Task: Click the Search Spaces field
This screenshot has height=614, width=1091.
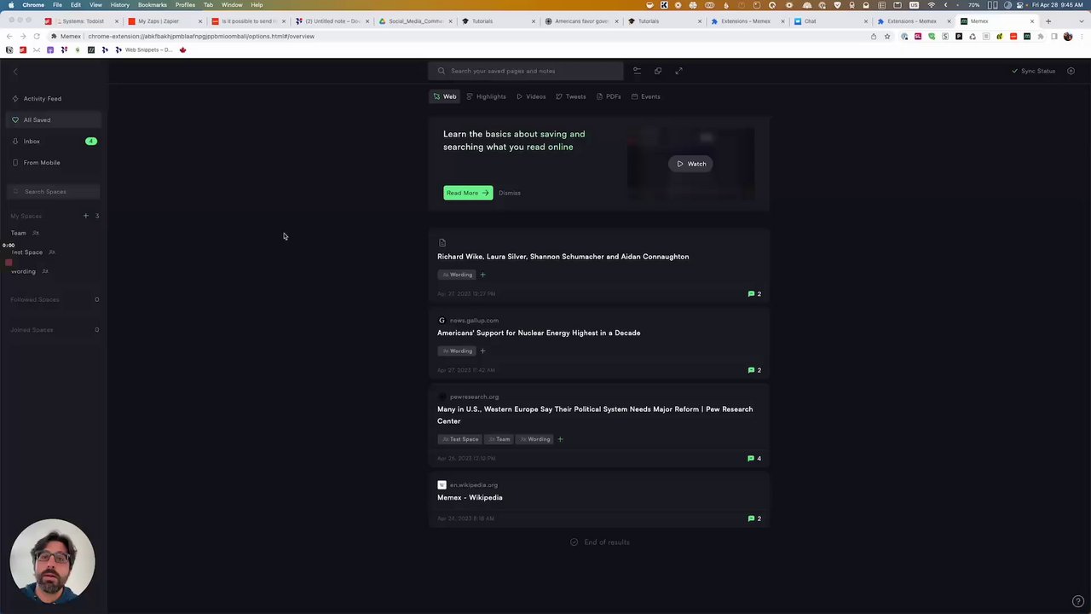Action: point(55,192)
